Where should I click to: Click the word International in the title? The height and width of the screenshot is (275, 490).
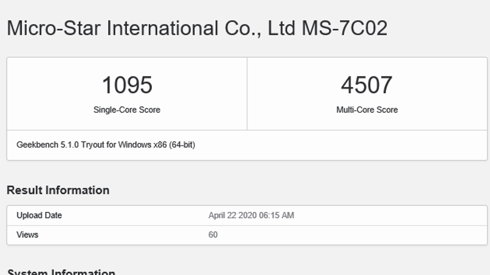162,28
